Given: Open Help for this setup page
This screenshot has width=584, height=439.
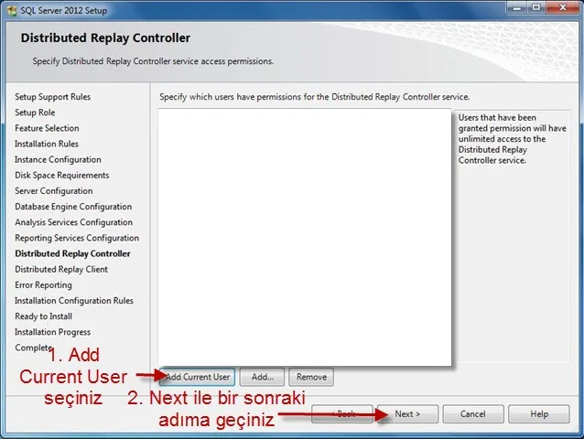Looking at the screenshot, I should pos(539,414).
